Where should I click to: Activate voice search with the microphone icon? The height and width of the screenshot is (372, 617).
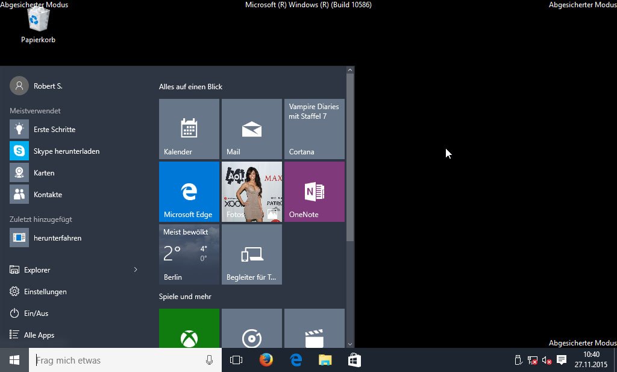click(209, 360)
